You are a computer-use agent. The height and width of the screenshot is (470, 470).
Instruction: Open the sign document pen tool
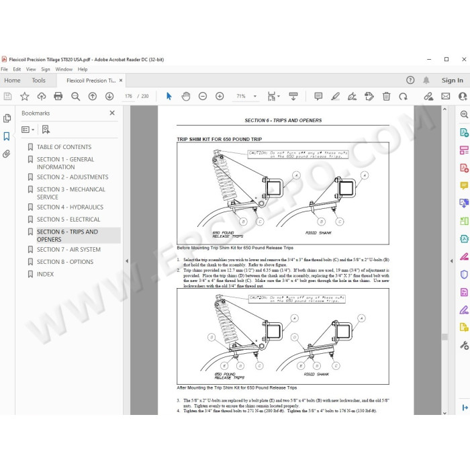click(x=352, y=96)
